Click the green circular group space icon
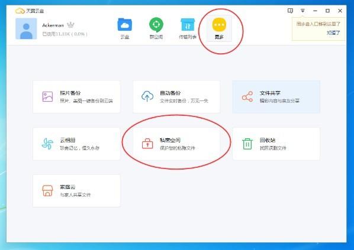354x250 pixels. (156, 24)
